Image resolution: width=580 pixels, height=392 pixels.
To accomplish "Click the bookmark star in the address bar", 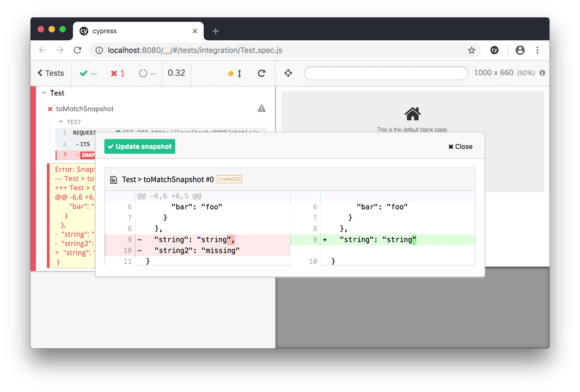I will [x=471, y=50].
